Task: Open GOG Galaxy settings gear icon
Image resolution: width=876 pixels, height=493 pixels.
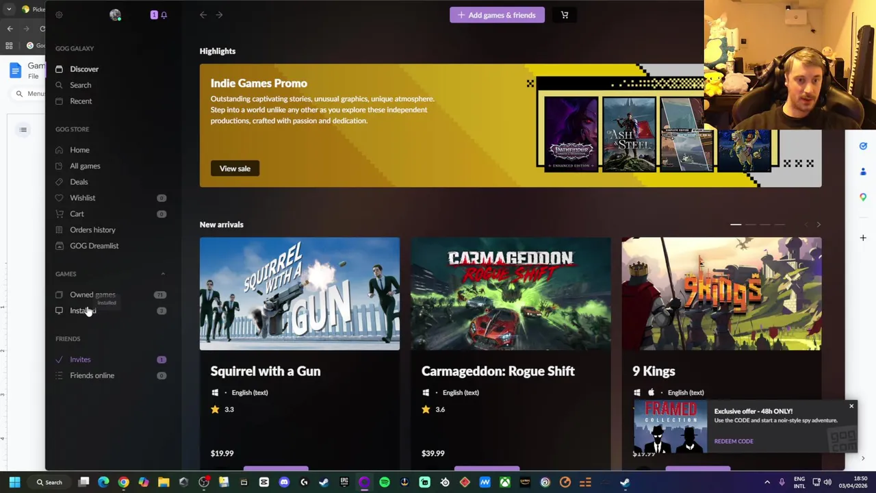Action: click(59, 15)
